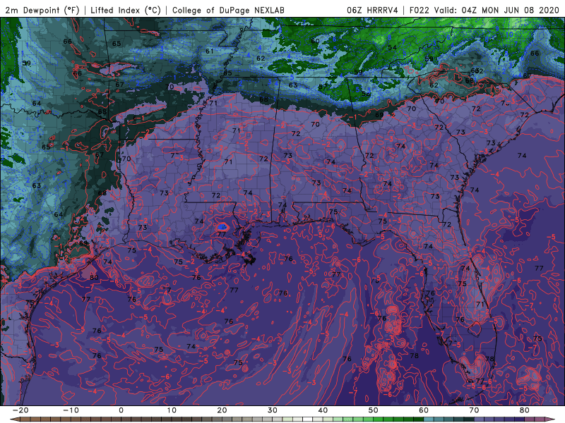Click the white segment of the color bar
565x423 pixels.
click(308, 419)
